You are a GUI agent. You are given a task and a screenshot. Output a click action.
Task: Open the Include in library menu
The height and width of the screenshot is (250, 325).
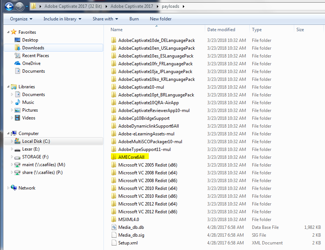click(62, 19)
